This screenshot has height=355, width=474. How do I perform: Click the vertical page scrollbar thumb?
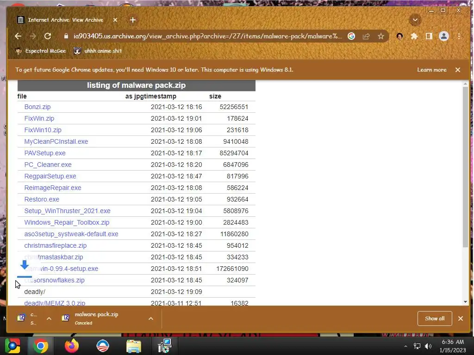pyautogui.click(x=465, y=167)
